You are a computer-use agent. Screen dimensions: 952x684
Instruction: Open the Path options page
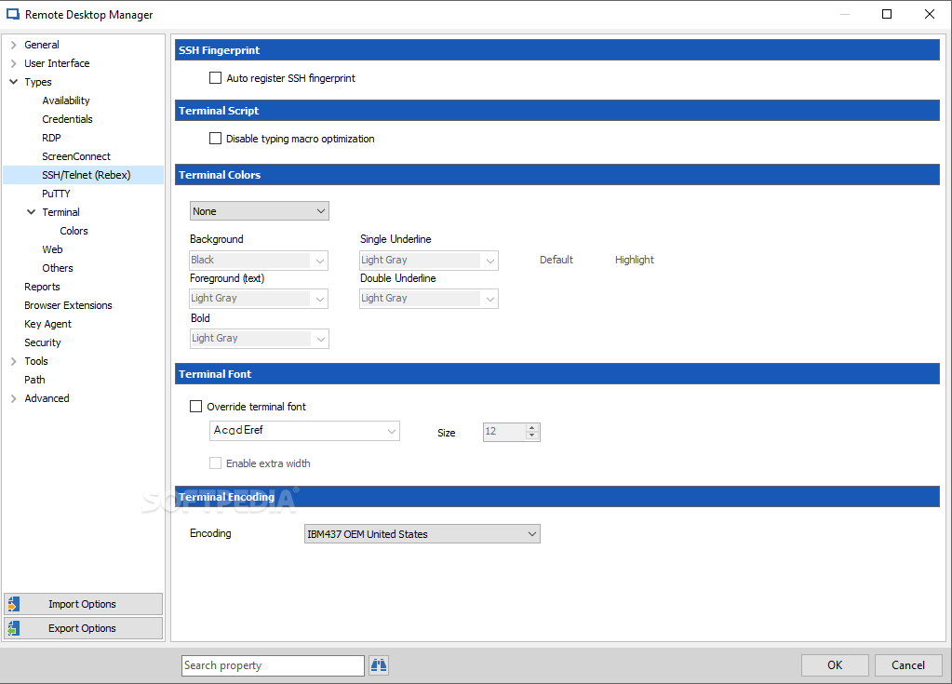point(34,380)
